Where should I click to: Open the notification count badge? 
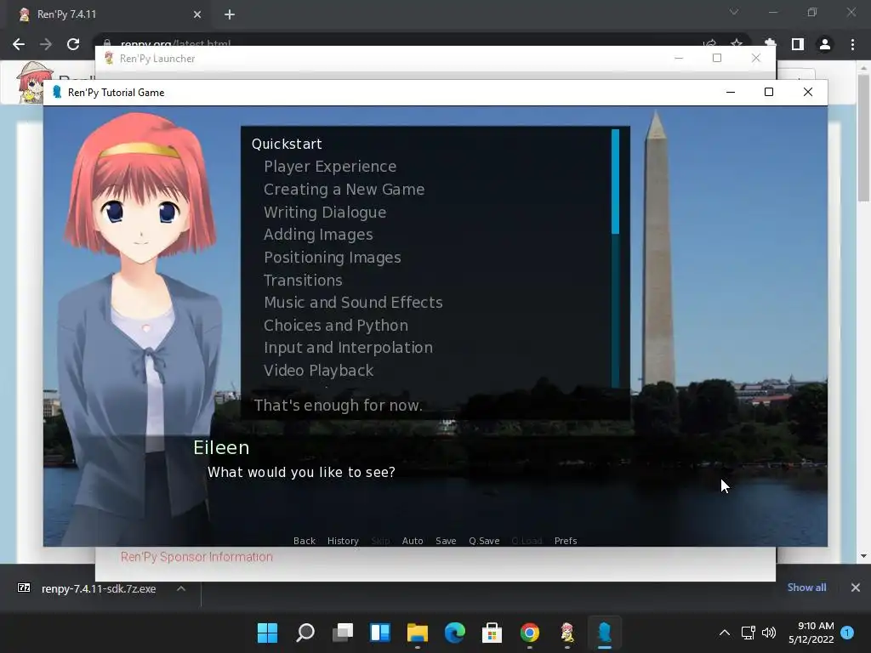click(x=847, y=632)
